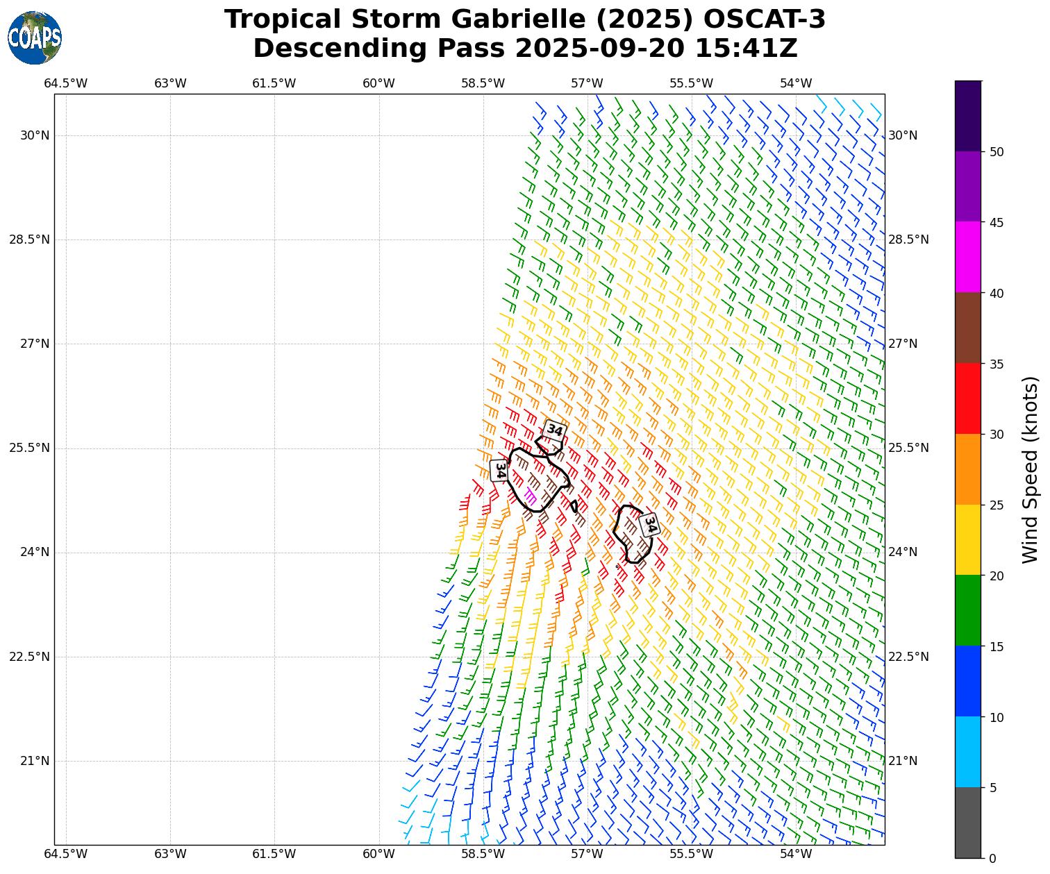This screenshot has width=1050, height=874.
Task: Click the 60°W label on the top axis
Action: 378,84
